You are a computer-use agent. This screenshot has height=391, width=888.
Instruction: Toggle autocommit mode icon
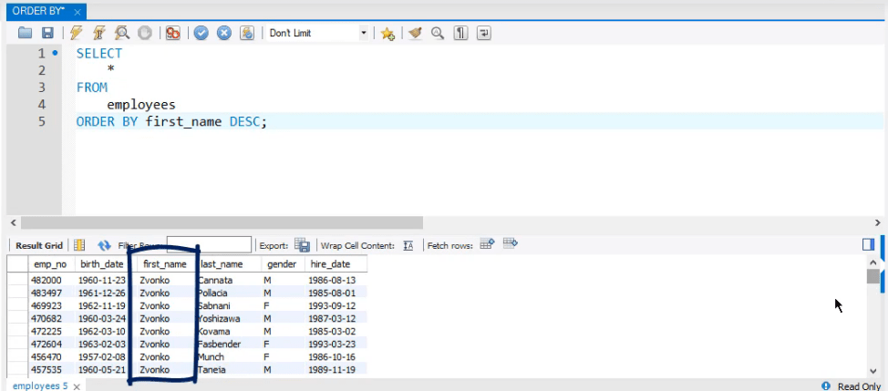pyautogui.click(x=247, y=33)
